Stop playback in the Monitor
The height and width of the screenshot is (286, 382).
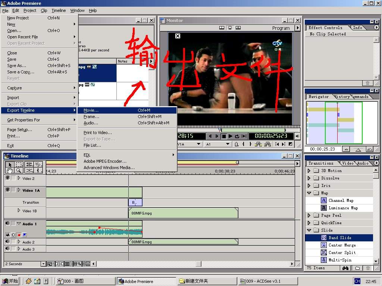[224, 136]
